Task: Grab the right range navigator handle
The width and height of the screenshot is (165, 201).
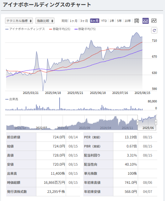Action: click(156, 122)
